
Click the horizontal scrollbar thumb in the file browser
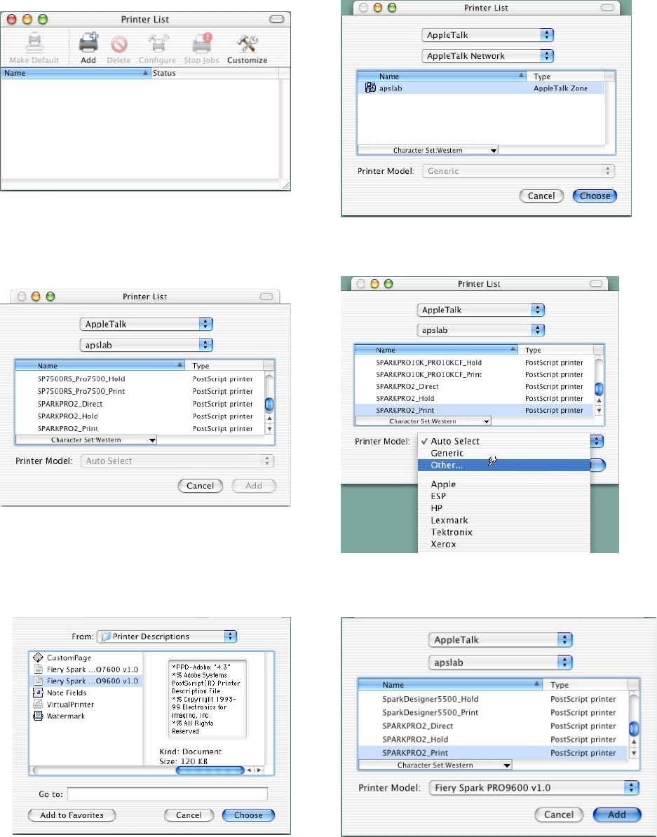[x=210, y=770]
